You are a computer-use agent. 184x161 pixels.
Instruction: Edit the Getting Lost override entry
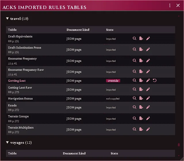(x=148, y=80)
